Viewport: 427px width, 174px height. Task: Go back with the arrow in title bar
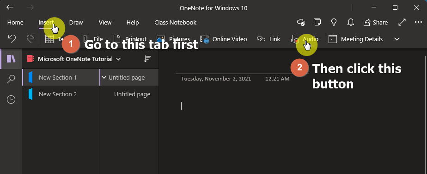pos(10,8)
